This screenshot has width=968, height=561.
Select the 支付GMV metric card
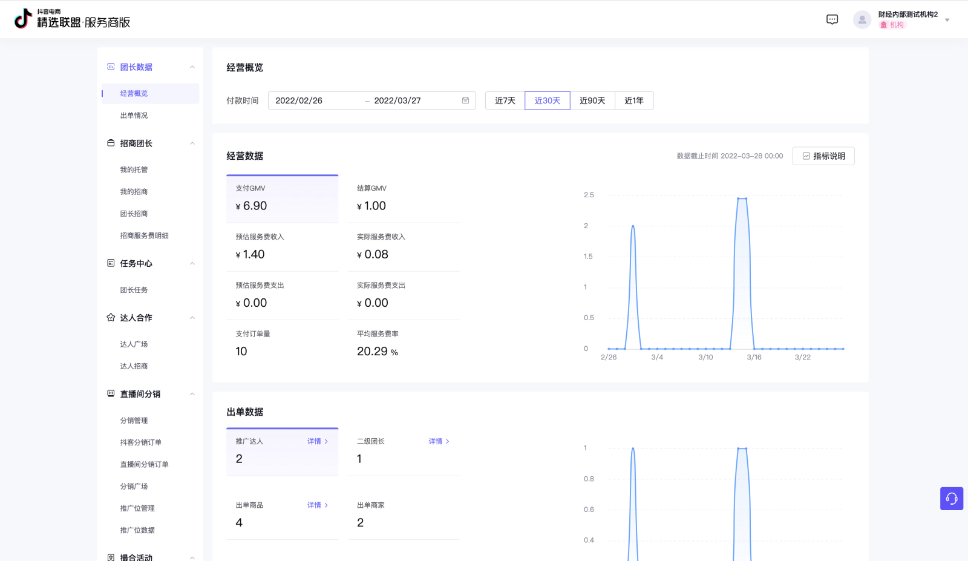[283, 198]
